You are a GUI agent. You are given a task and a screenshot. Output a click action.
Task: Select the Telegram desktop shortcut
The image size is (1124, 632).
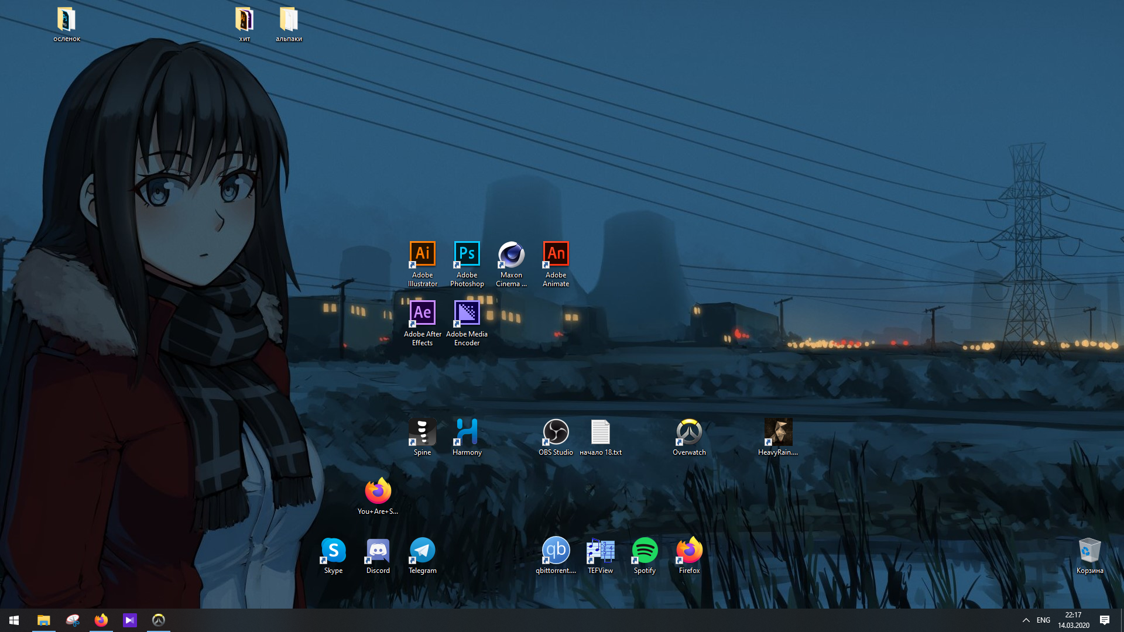[x=422, y=555]
